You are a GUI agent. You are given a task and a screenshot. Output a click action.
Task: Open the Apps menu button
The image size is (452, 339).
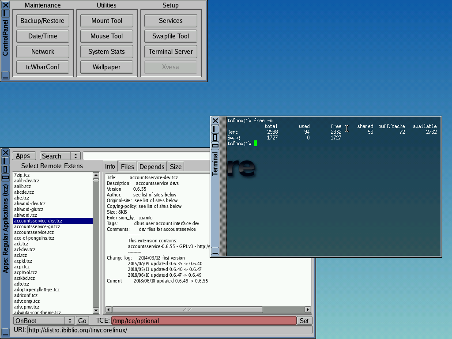tap(24, 156)
